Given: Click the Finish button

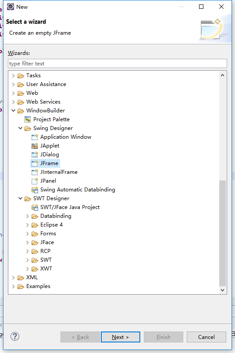Looking at the screenshot, I should coord(164,337).
